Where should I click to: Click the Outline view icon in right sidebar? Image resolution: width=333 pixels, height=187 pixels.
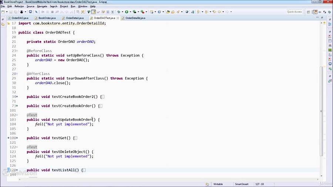pyautogui.click(x=330, y=24)
